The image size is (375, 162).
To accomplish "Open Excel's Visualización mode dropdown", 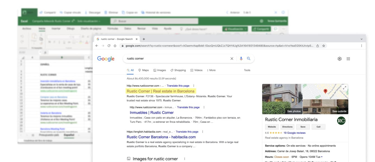I will [x=235, y=29].
